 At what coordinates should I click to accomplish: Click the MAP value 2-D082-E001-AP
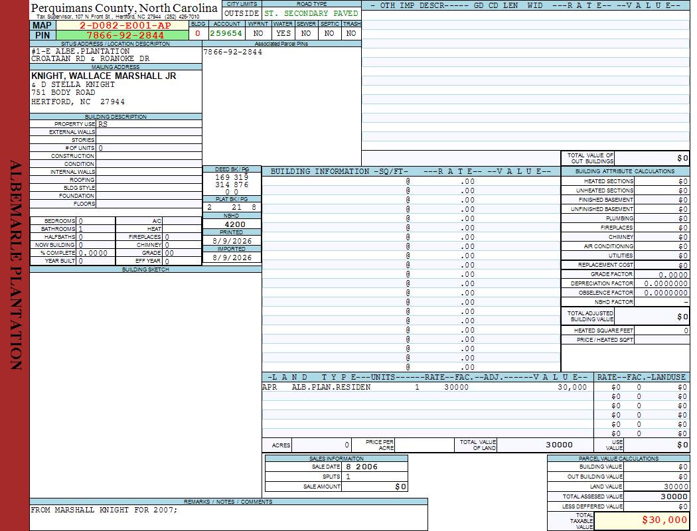[125, 25]
